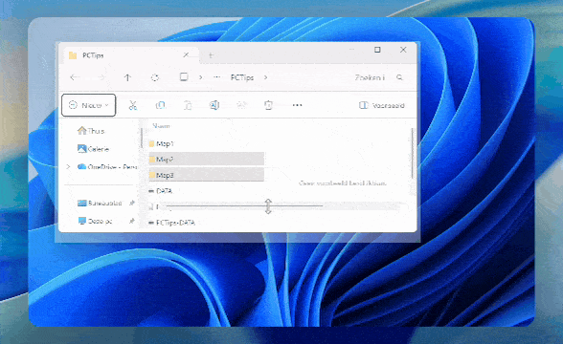Select the Map2 folder

207,159
